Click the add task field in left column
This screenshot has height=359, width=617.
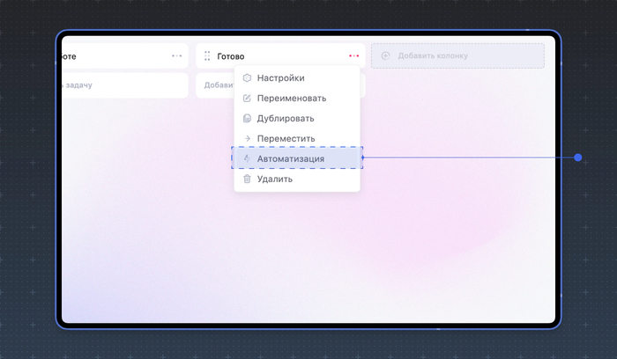click(123, 85)
